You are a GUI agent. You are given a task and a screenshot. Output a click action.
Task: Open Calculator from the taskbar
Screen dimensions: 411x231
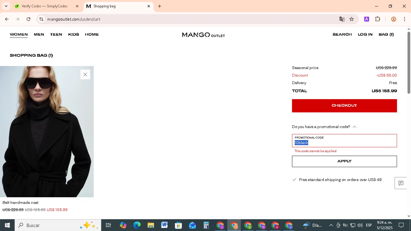click(x=206, y=225)
